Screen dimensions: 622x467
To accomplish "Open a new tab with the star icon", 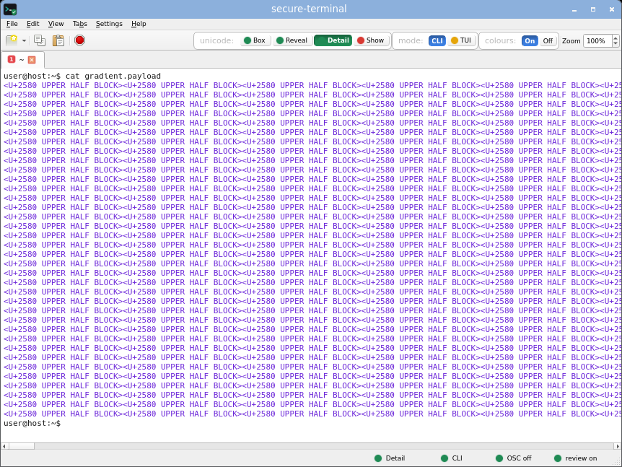I will pyautogui.click(x=12, y=40).
